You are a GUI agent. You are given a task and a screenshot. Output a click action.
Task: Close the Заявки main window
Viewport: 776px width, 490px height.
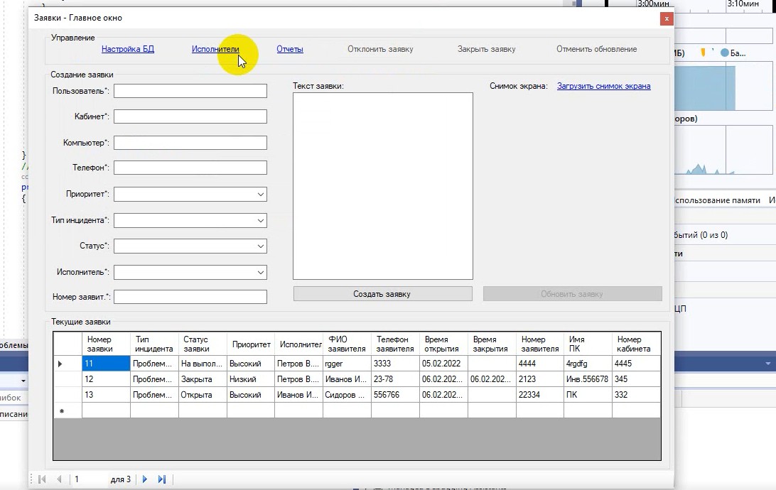tap(667, 18)
